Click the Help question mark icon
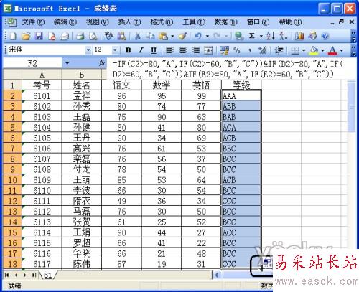 [325, 36]
